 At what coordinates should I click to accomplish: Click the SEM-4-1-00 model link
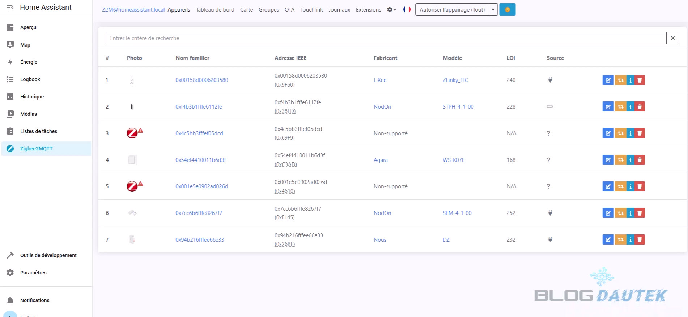pos(457,213)
